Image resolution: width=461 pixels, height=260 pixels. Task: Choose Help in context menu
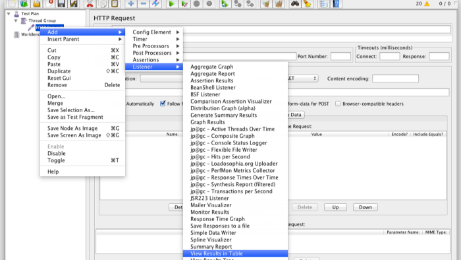coord(82,172)
